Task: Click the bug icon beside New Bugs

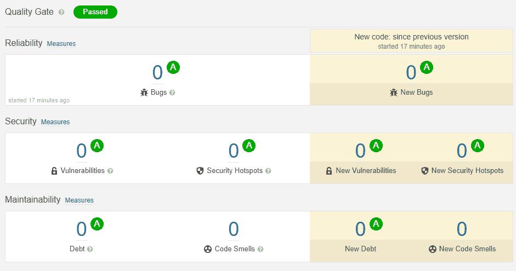Action: pos(394,93)
